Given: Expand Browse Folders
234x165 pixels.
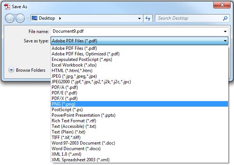Looking at the screenshot, I should click(x=27, y=70).
